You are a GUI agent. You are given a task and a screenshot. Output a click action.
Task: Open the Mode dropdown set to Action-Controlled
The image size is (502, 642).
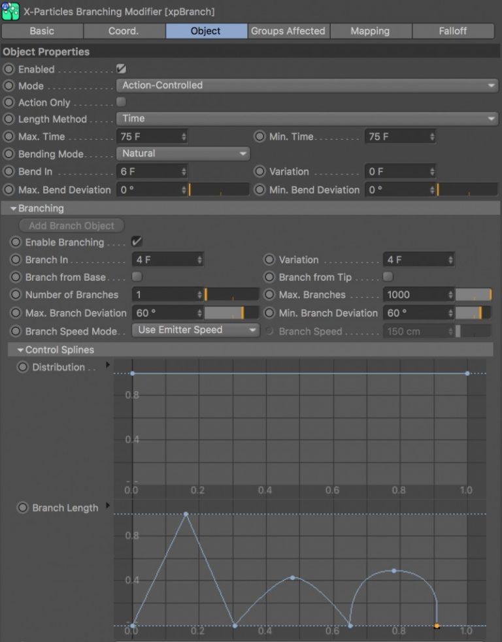[x=307, y=86]
